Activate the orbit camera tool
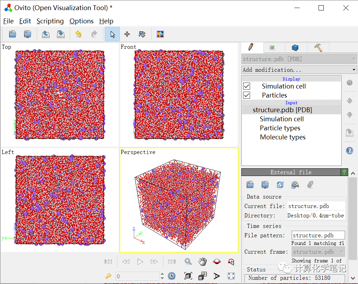The image size is (358, 284). coord(217,262)
